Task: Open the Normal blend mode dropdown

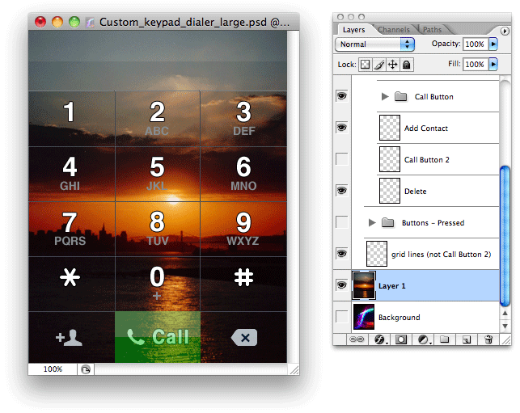Action: (374, 44)
